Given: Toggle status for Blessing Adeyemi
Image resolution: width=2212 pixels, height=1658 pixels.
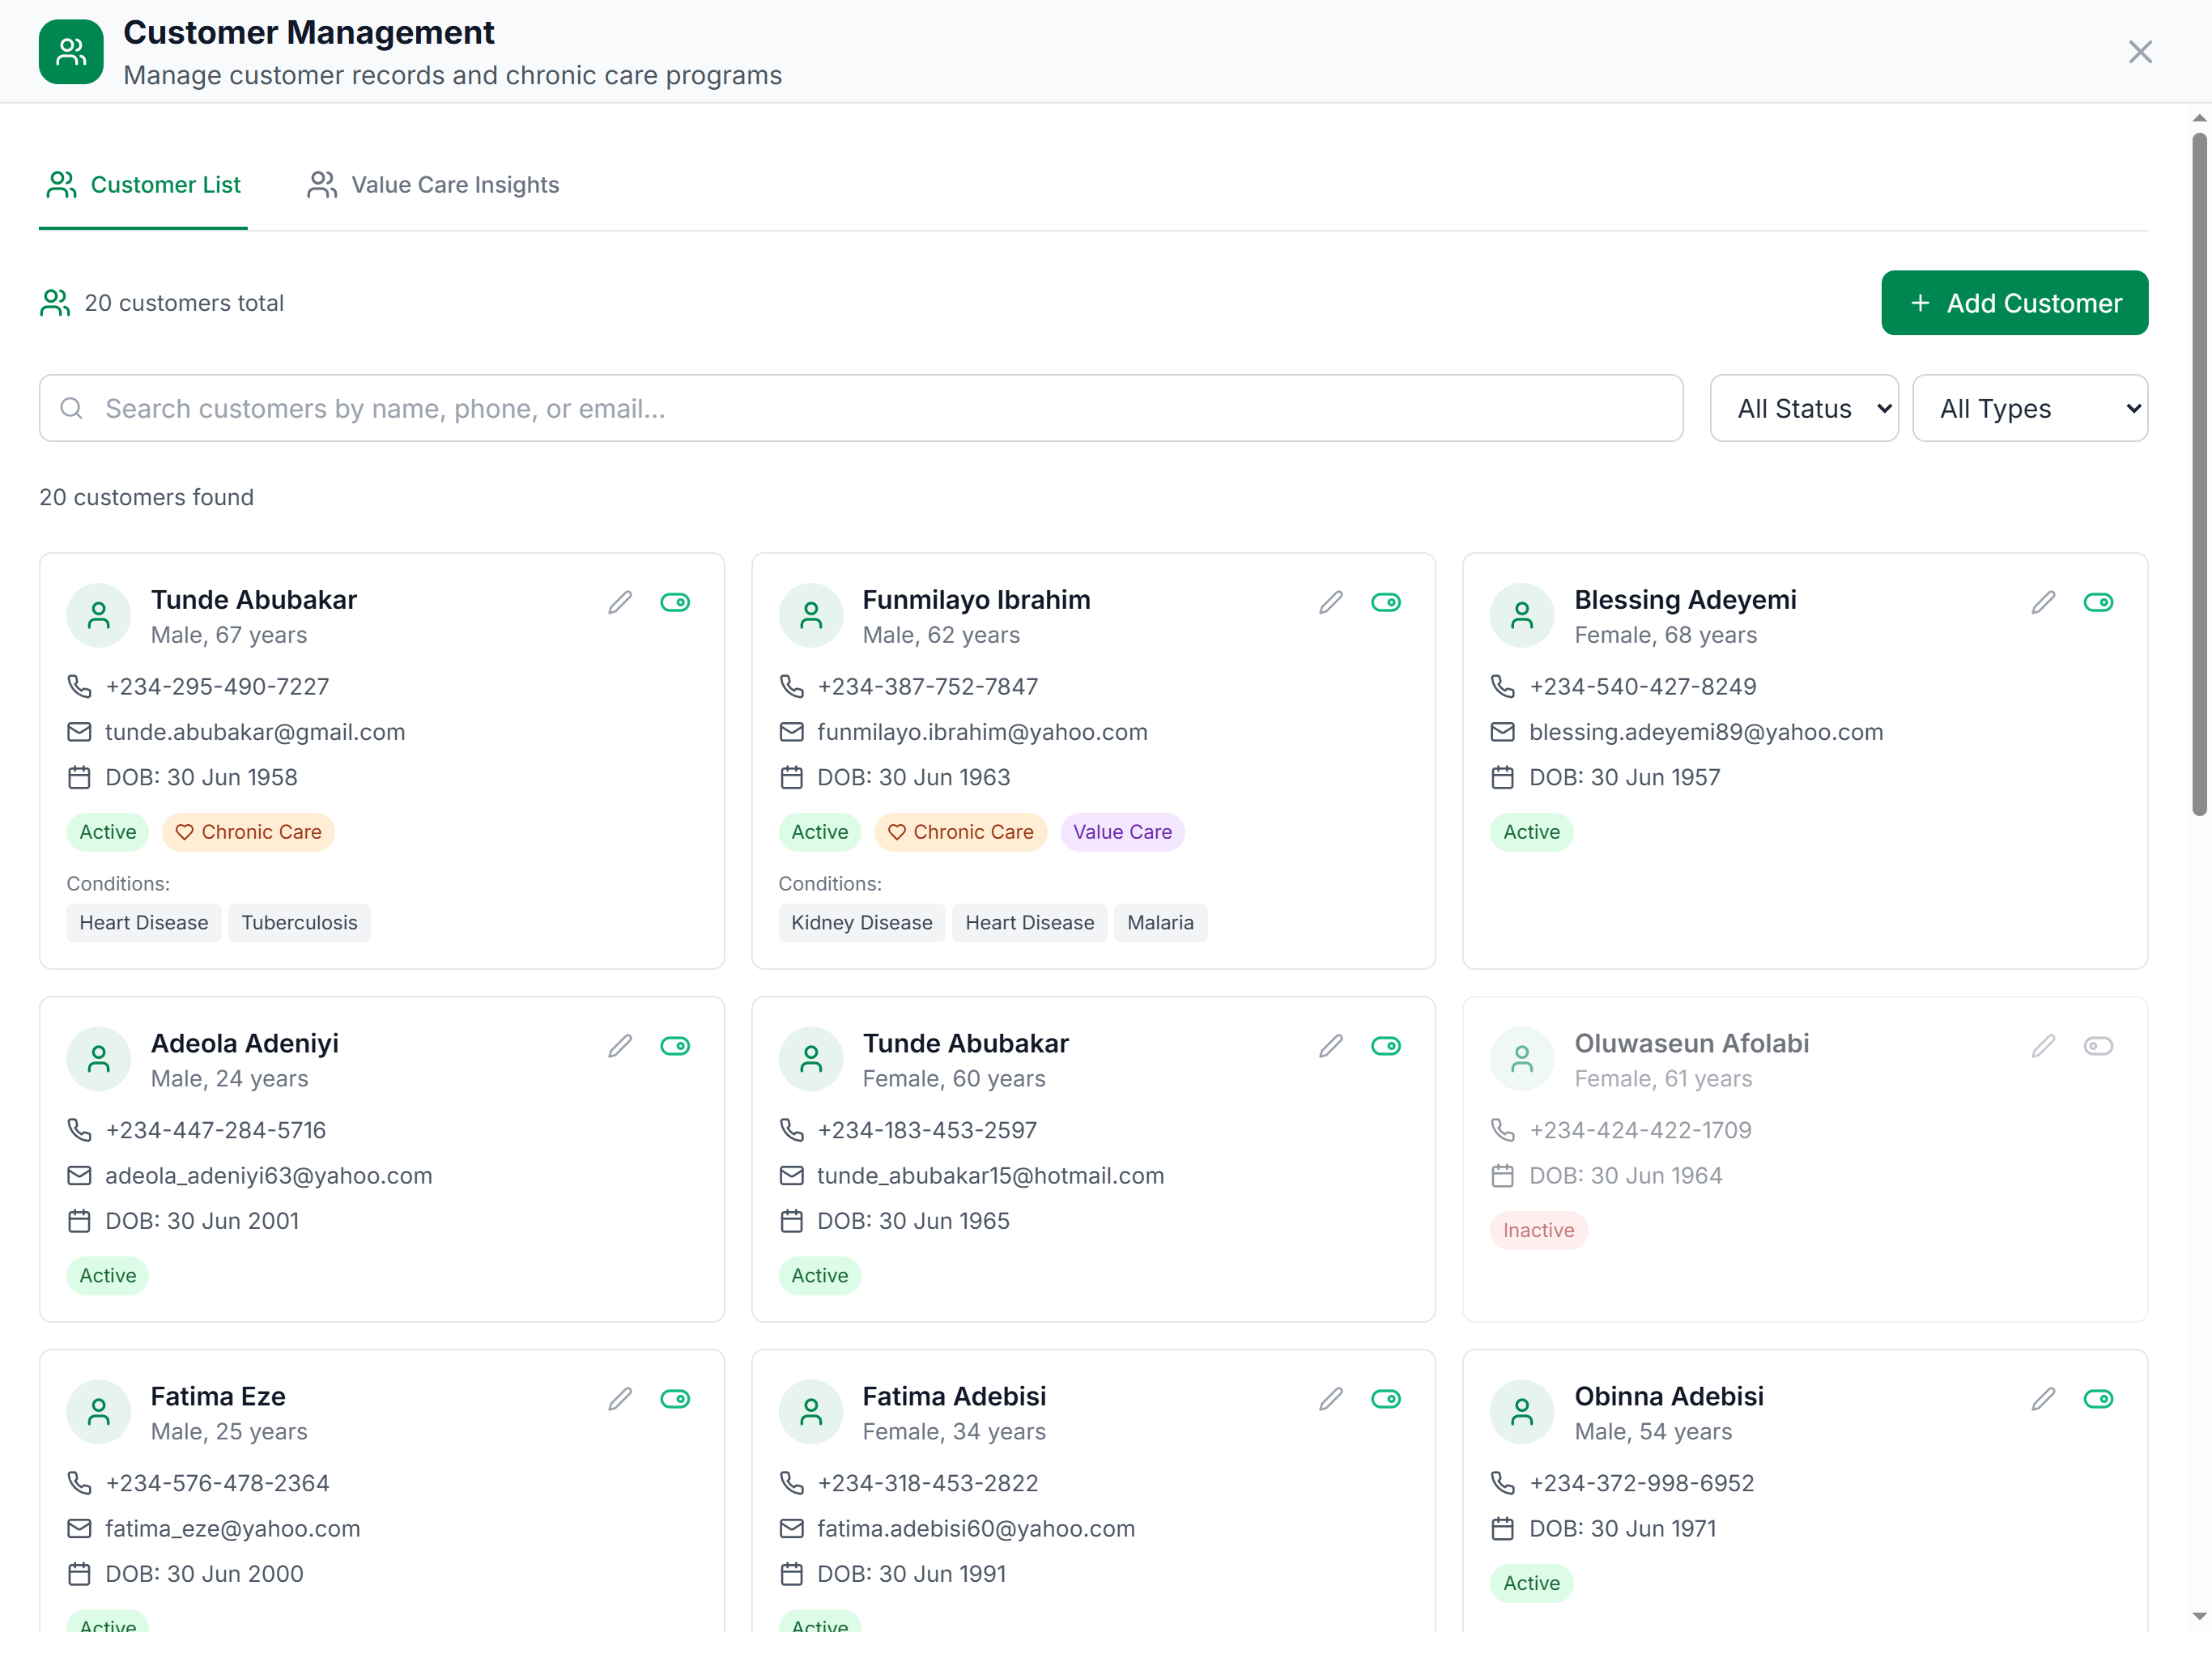Looking at the screenshot, I should tap(2098, 602).
